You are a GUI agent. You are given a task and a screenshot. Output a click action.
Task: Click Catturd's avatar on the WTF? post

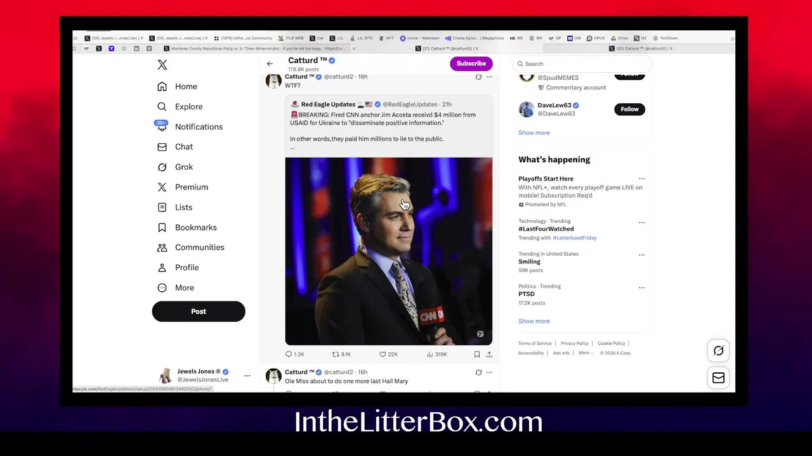pos(273,81)
